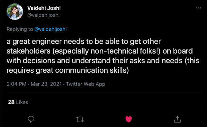Viewport: 207px width, 127px height.
Task: View Vaidehi Joshi's profile picture
Action: pyautogui.click(x=15, y=12)
